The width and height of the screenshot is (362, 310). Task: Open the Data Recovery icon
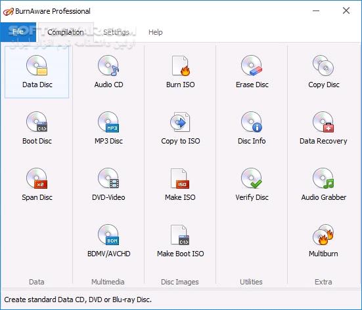323,122
